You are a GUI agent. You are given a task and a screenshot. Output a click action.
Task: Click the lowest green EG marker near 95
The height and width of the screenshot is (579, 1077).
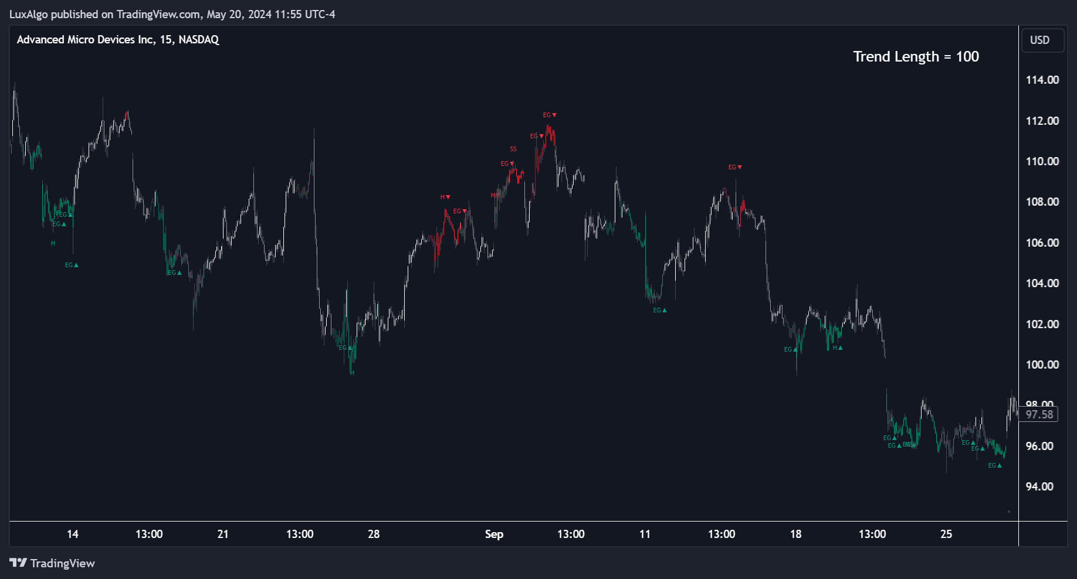[x=995, y=465]
